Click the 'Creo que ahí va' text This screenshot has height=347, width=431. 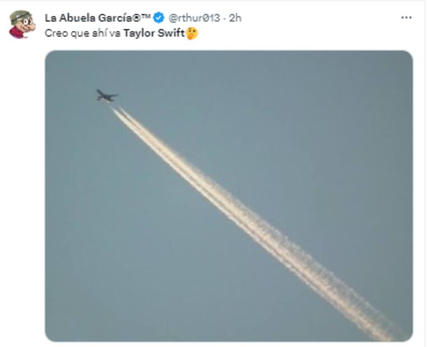(83, 34)
